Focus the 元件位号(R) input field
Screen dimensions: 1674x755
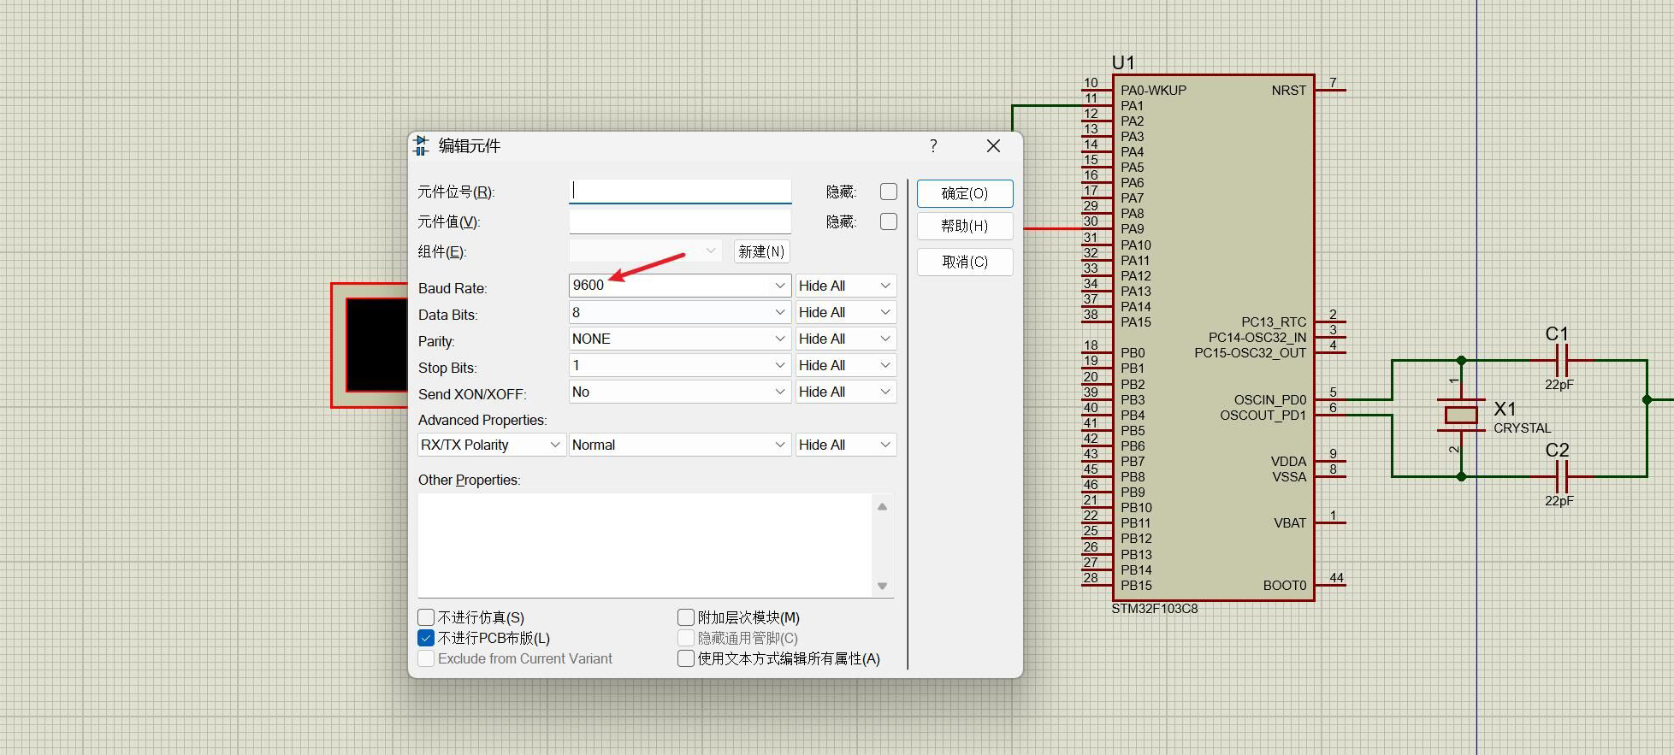pyautogui.click(x=680, y=192)
